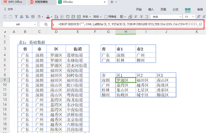Open the 插入 ribbon tab
This screenshot has height=133, width=206.
tap(151, 9)
